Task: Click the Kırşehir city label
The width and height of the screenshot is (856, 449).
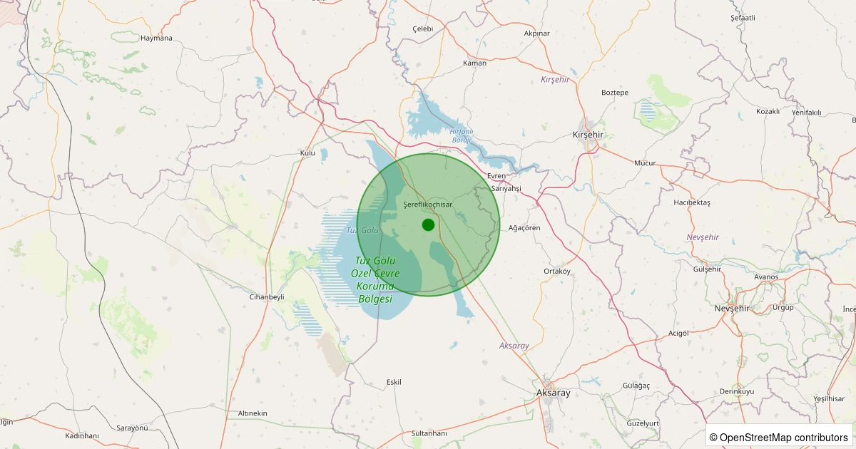Action: click(588, 135)
